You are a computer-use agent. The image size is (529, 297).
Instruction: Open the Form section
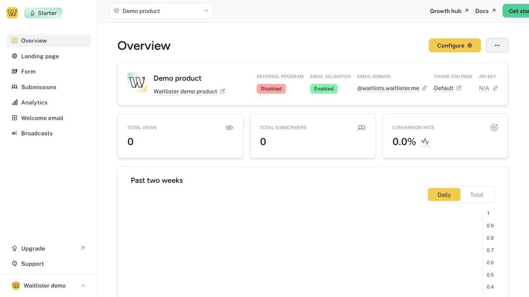[29, 71]
